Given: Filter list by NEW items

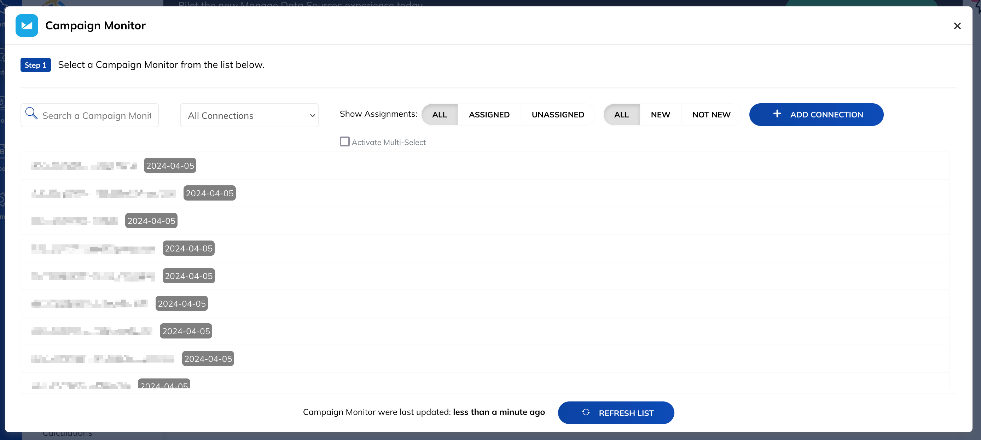Looking at the screenshot, I should pos(660,115).
